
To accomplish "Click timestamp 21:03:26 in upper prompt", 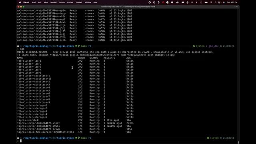I will click(x=228, y=46).
